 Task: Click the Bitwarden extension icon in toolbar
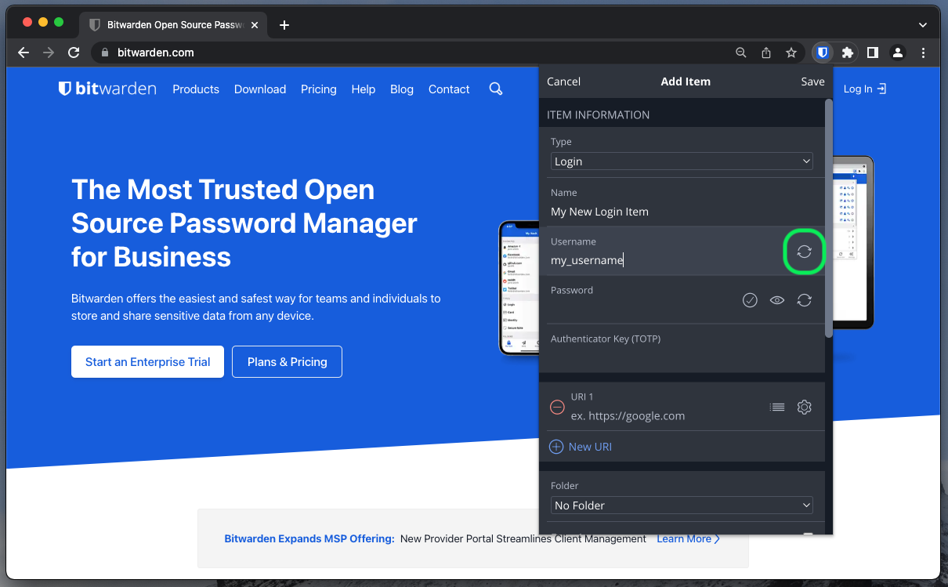click(x=822, y=53)
